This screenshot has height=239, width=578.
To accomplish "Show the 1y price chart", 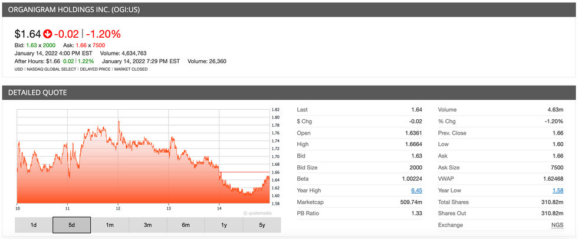I will coord(224,225).
